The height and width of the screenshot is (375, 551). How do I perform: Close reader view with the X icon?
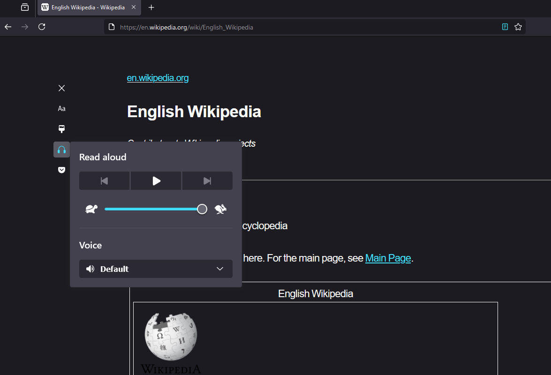(x=61, y=88)
